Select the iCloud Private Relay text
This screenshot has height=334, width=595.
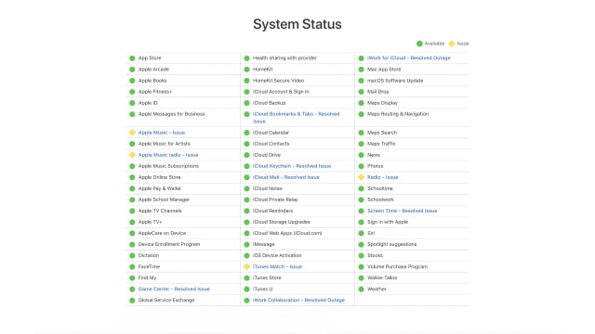(275, 199)
